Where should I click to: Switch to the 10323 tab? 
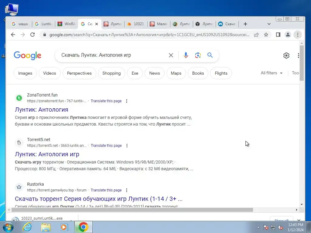click(x=136, y=24)
